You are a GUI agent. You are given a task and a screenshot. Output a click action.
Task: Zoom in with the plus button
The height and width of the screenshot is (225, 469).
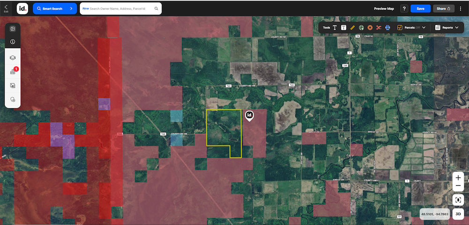tap(459, 177)
